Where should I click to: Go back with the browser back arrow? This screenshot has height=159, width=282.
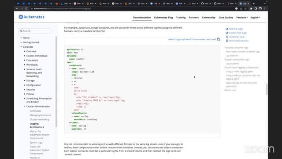17,8
